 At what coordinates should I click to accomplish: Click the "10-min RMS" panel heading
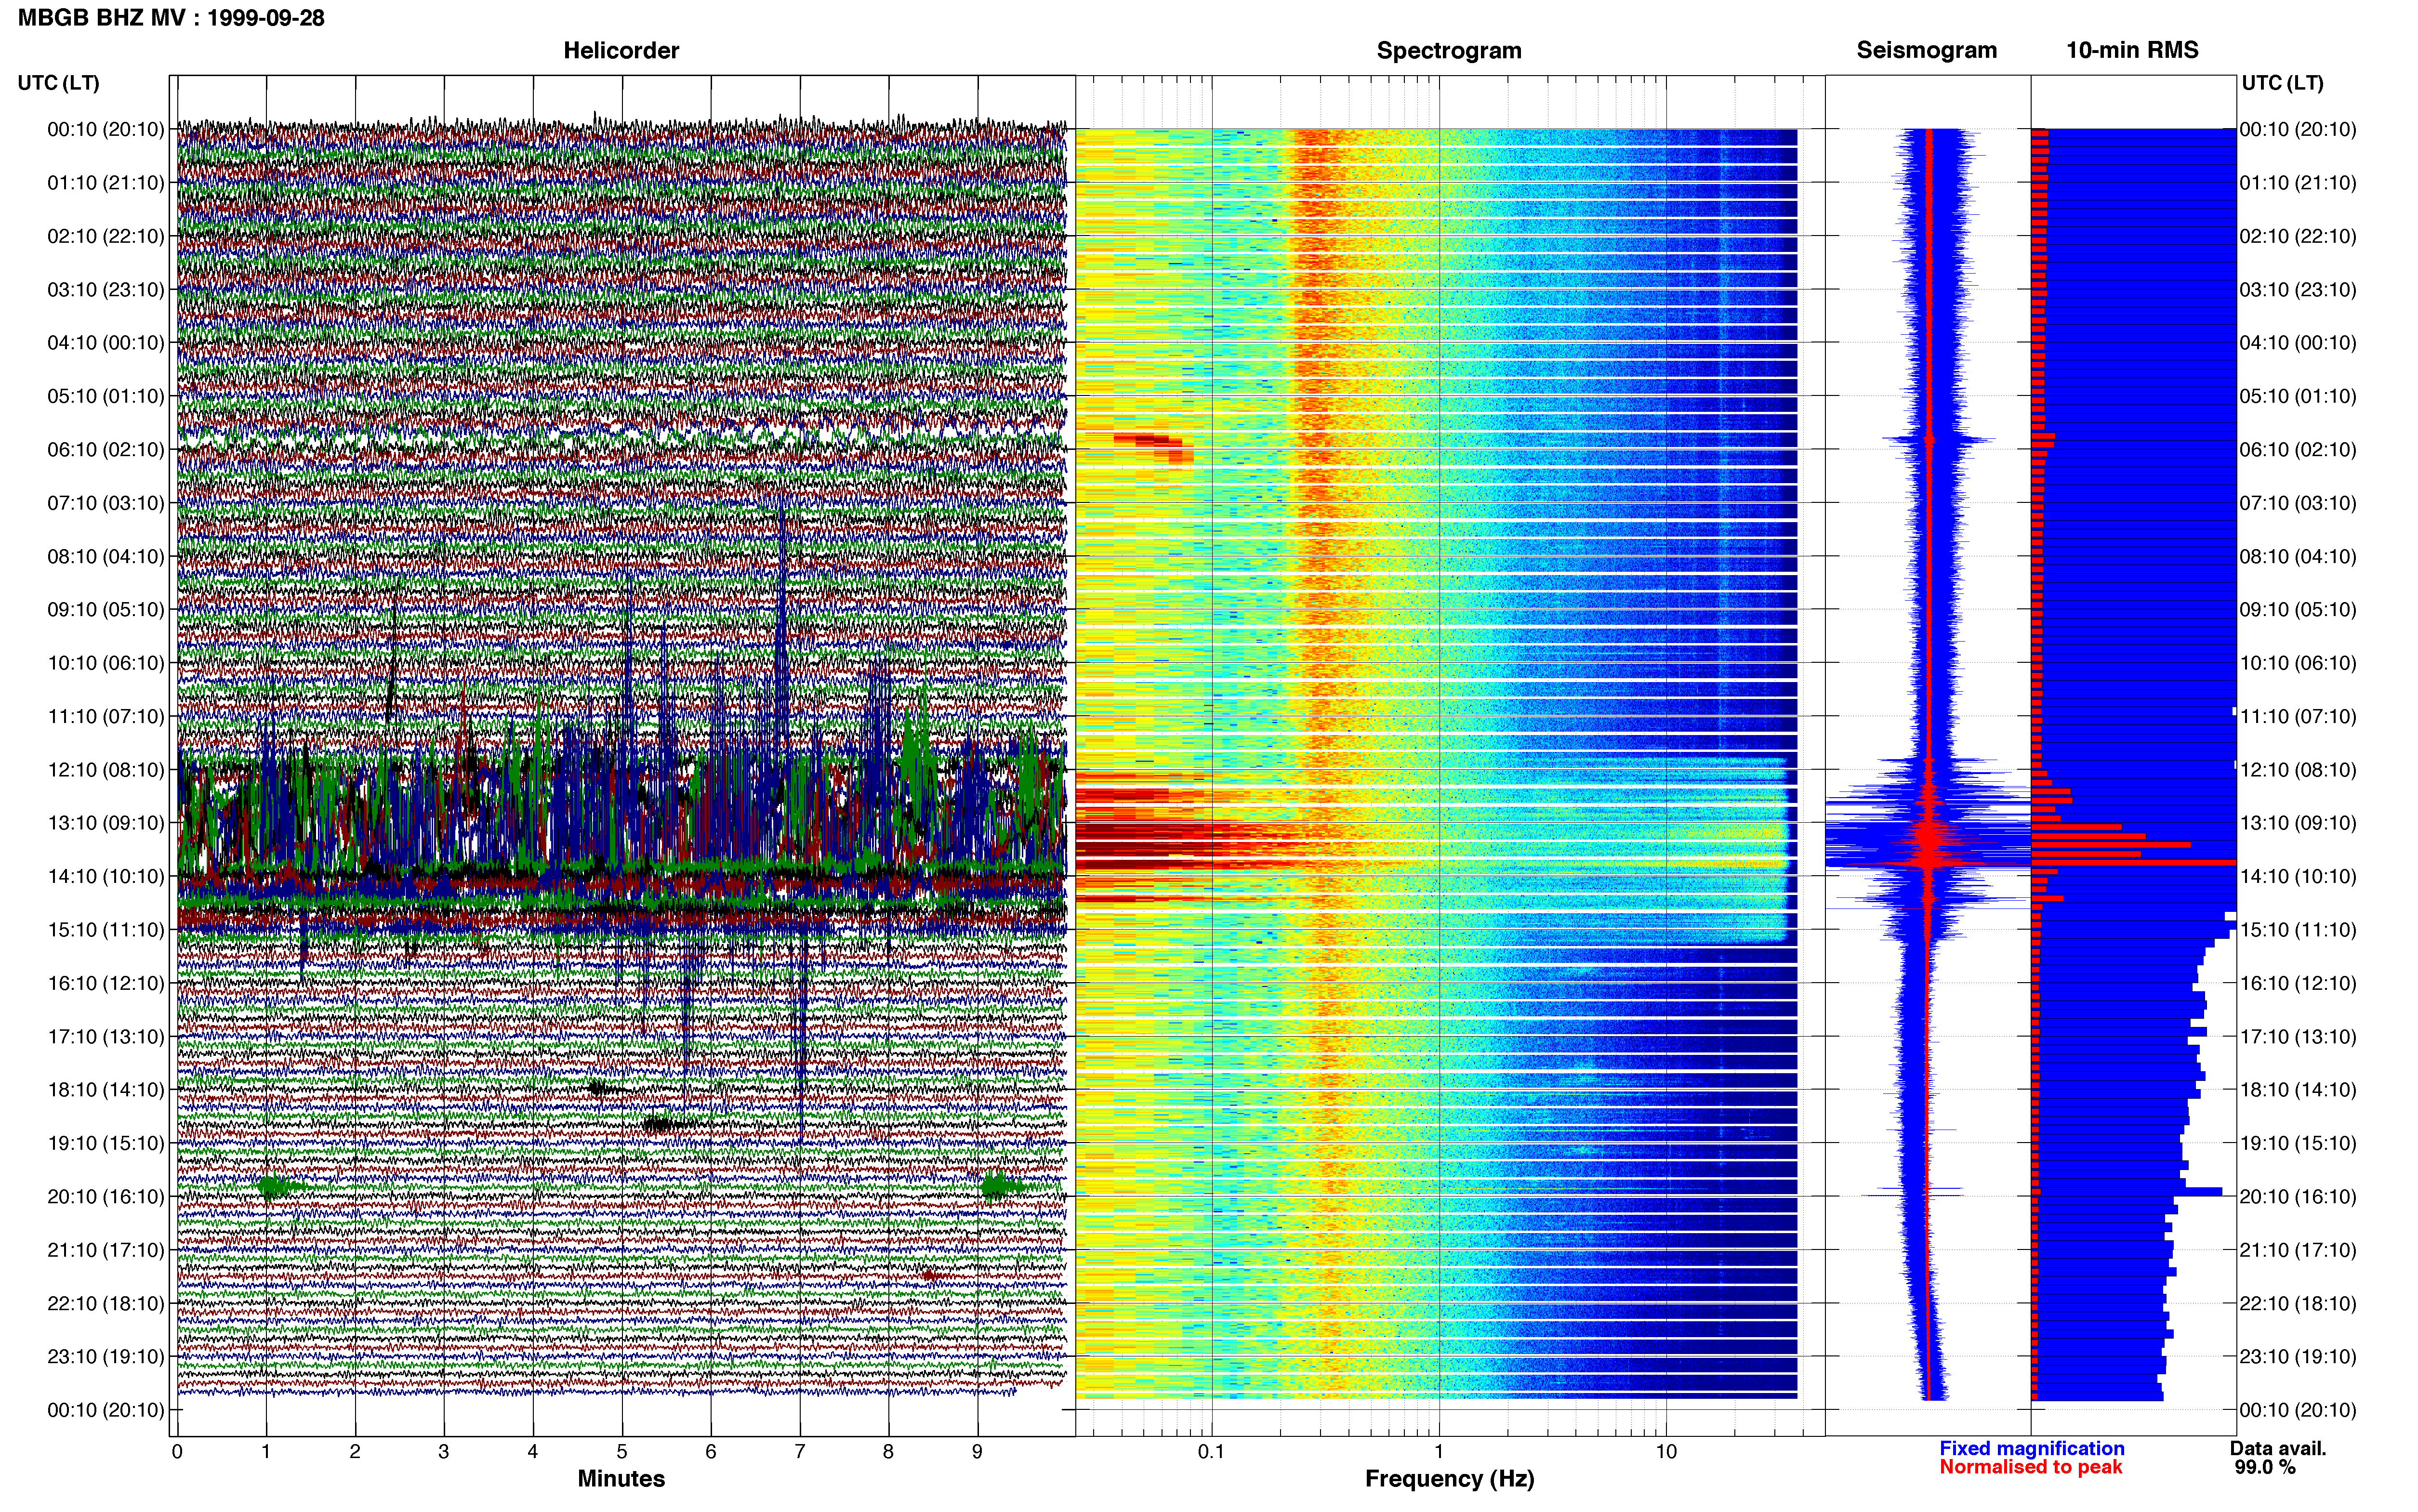click(x=2132, y=51)
